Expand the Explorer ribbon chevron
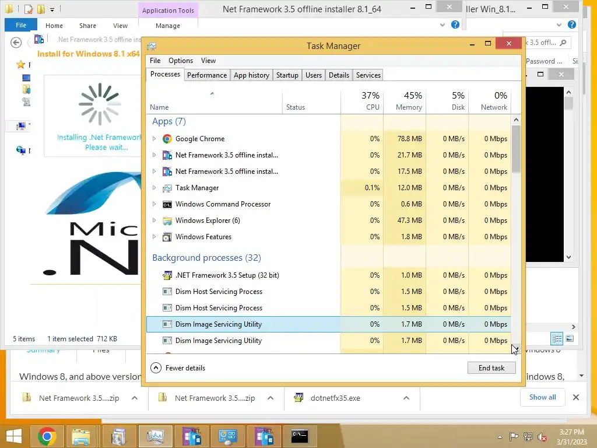 coord(442,24)
